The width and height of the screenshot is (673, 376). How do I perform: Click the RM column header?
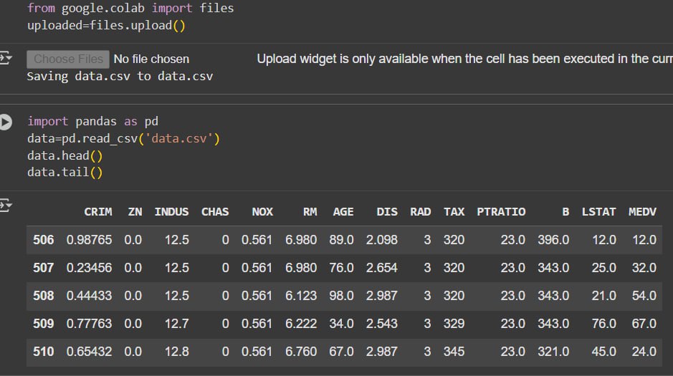310,212
